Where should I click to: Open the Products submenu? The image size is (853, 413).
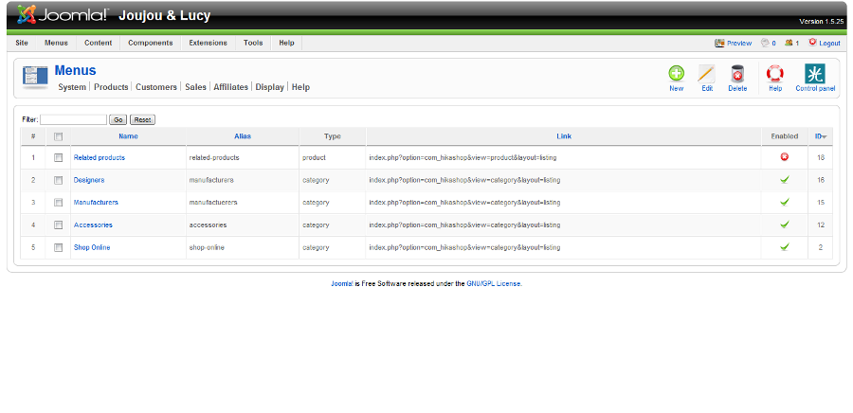(x=111, y=87)
